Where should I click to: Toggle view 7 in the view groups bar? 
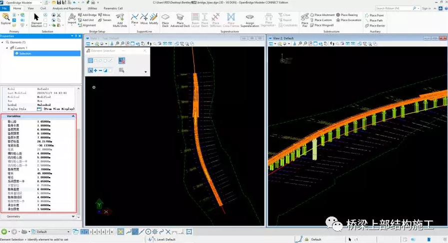tap(107, 232)
